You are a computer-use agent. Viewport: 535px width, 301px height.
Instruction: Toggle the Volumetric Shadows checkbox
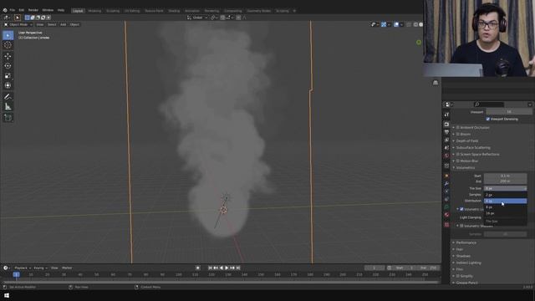pyautogui.click(x=461, y=226)
